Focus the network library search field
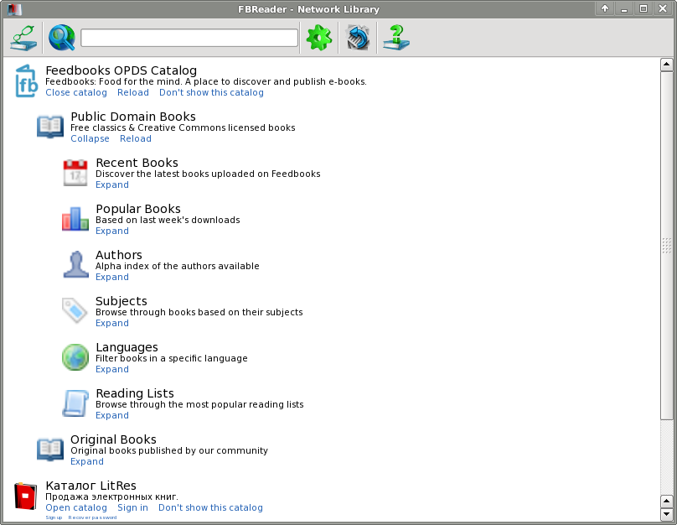The height and width of the screenshot is (525, 677). tap(189, 38)
